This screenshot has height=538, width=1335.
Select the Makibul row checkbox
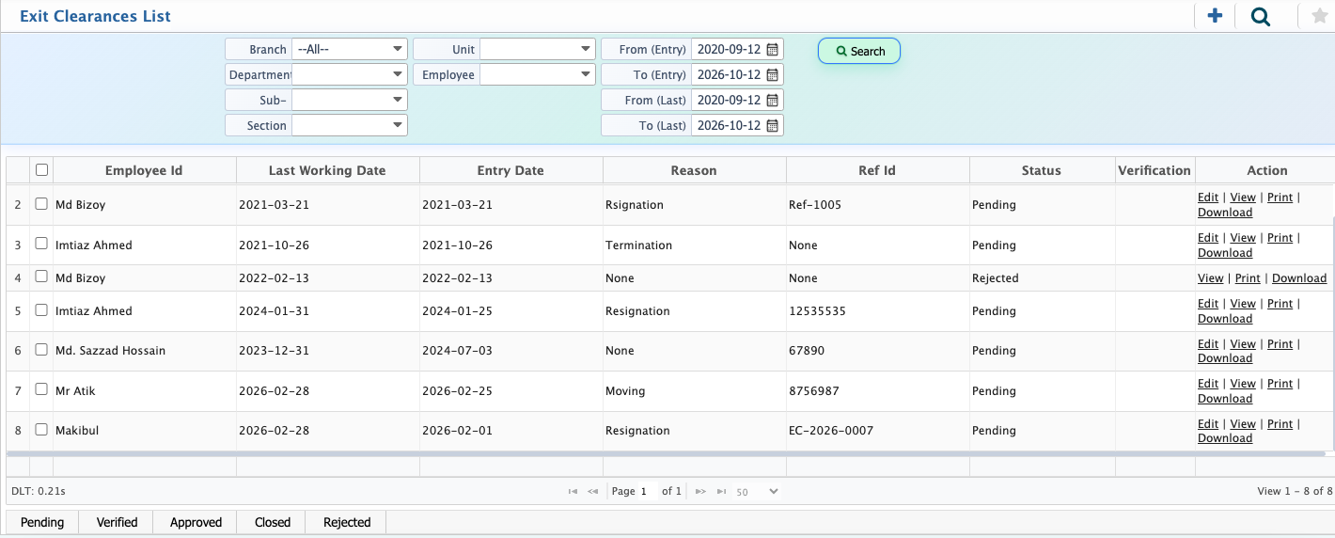tap(41, 429)
